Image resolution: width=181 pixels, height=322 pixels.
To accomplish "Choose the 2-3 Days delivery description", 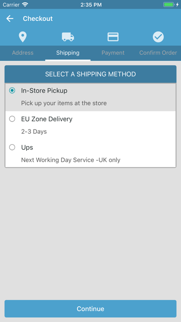I will tap(34, 131).
